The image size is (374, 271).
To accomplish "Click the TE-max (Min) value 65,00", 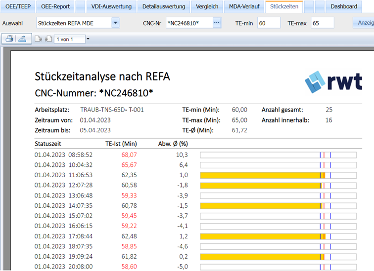I will click(x=239, y=120).
